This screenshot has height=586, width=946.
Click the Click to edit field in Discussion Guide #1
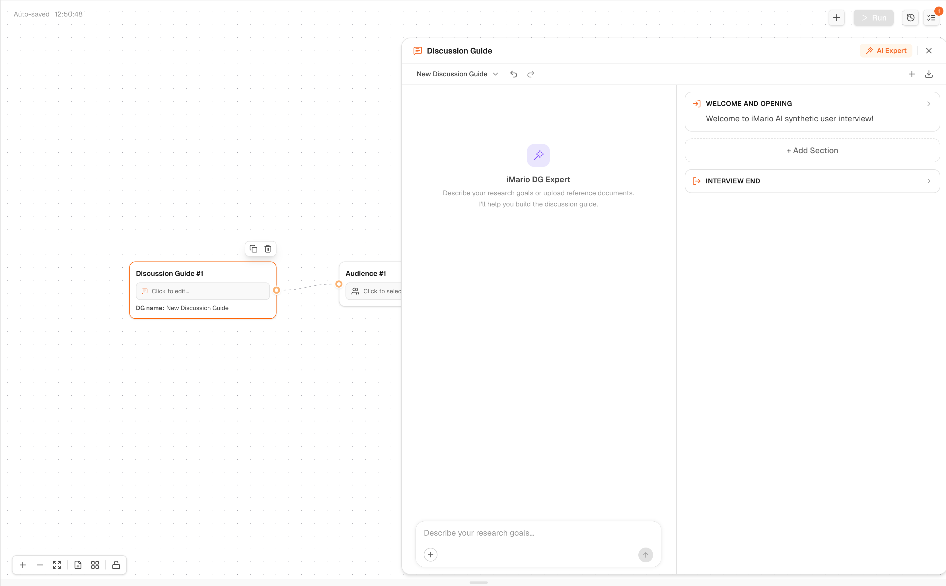pyautogui.click(x=203, y=291)
